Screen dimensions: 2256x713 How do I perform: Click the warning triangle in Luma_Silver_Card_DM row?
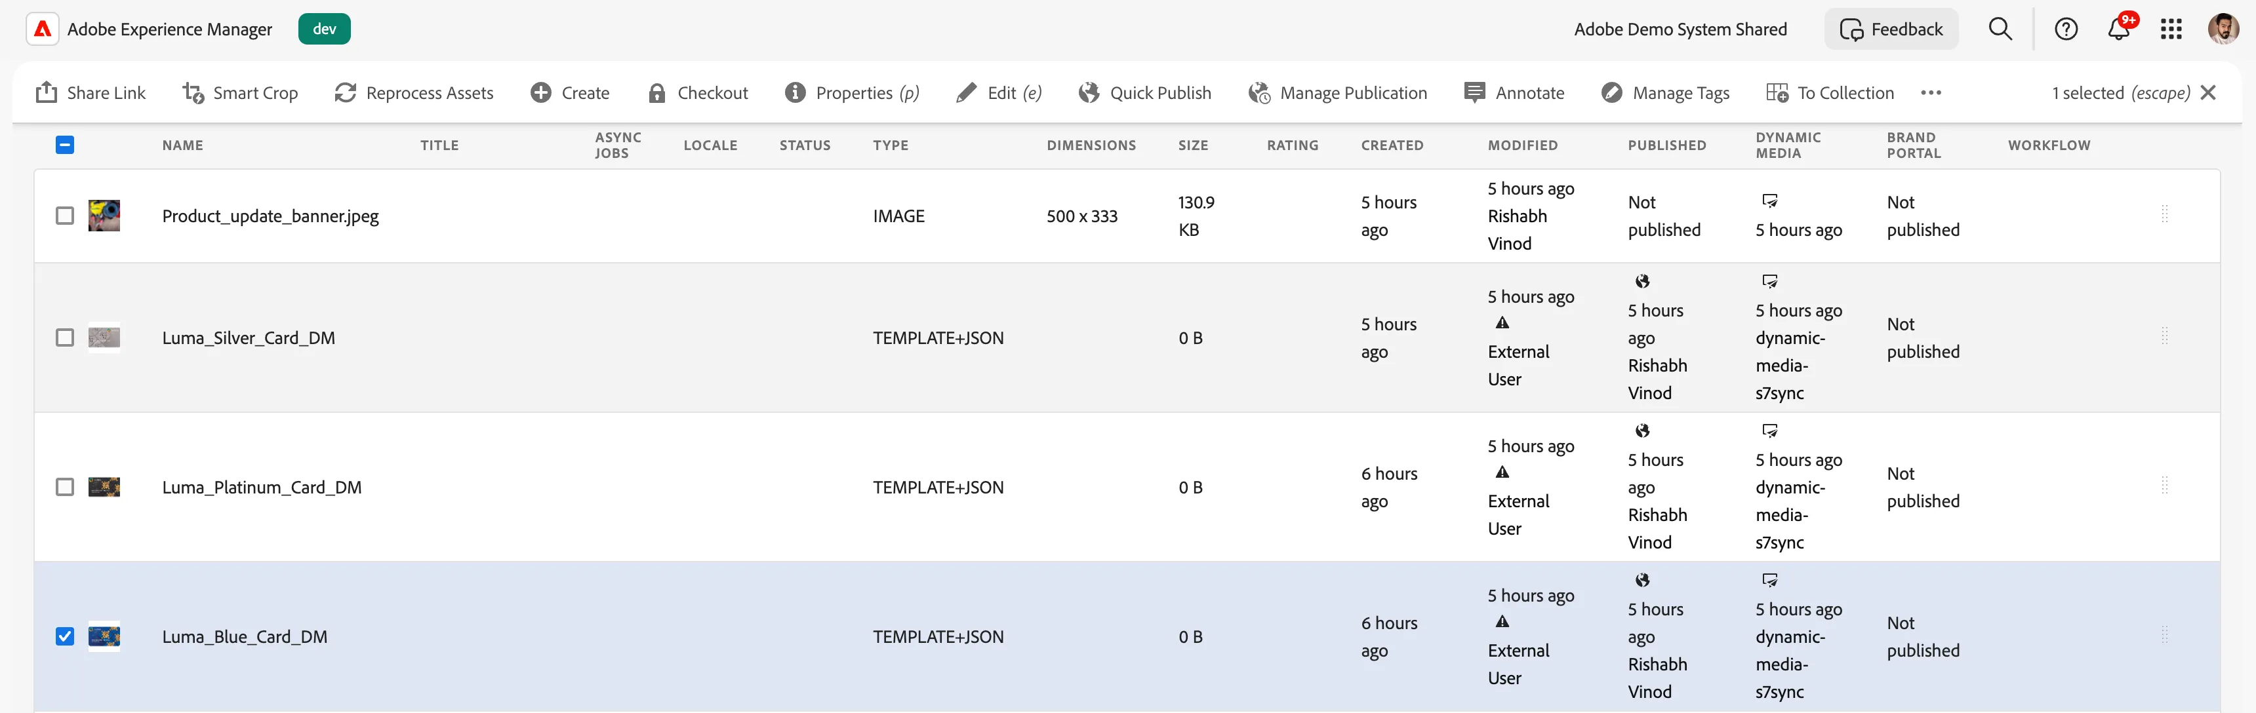pyautogui.click(x=1502, y=323)
